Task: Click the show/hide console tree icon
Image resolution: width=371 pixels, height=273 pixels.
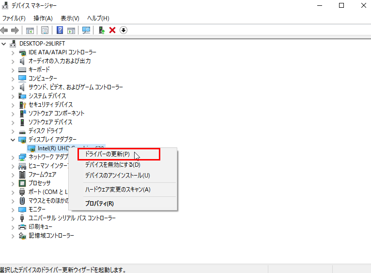Action: click(x=30, y=31)
